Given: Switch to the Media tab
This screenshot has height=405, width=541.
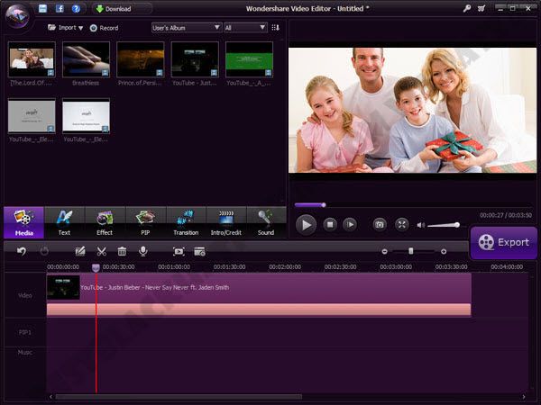Looking at the screenshot, I should [23, 222].
